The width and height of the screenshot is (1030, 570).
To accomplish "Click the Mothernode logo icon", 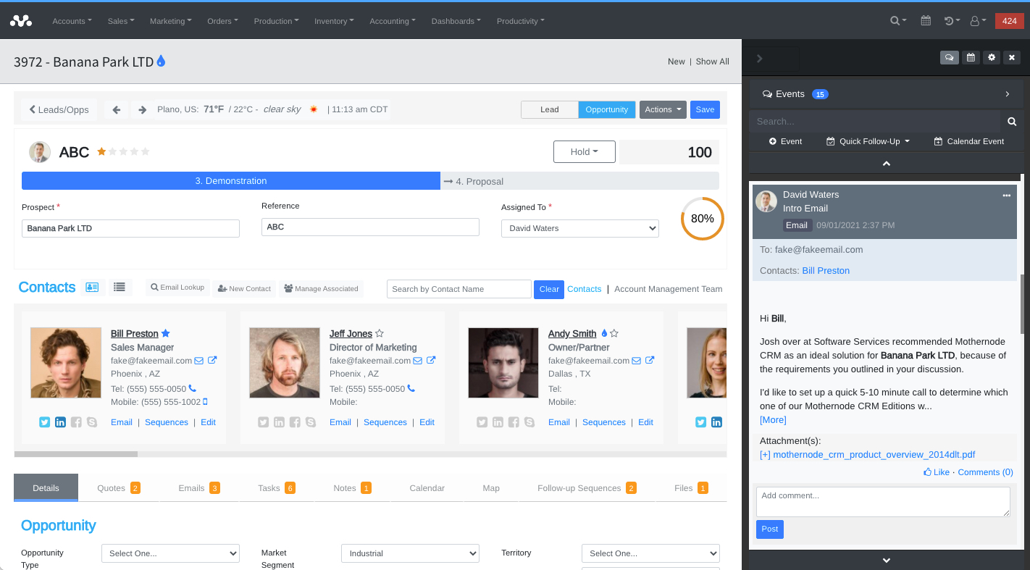I will [x=21, y=21].
